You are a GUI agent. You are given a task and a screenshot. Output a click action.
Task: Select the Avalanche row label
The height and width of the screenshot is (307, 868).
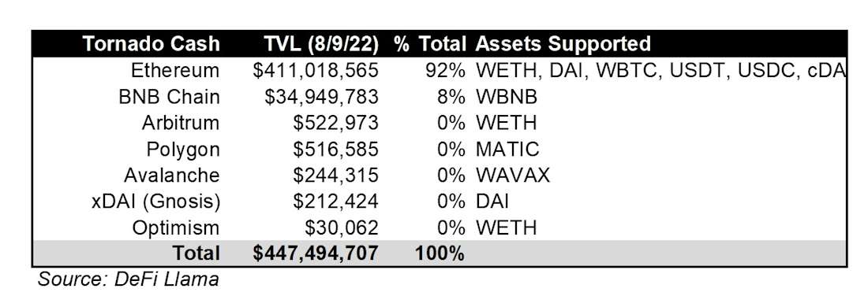pos(172,176)
